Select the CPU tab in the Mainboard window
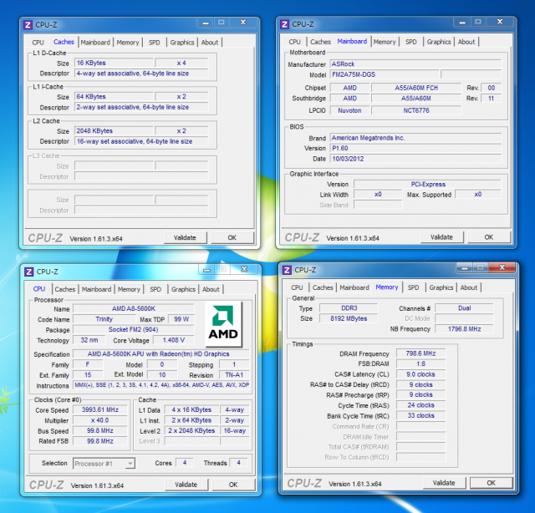The width and height of the screenshot is (535, 513). pyautogui.click(x=294, y=42)
